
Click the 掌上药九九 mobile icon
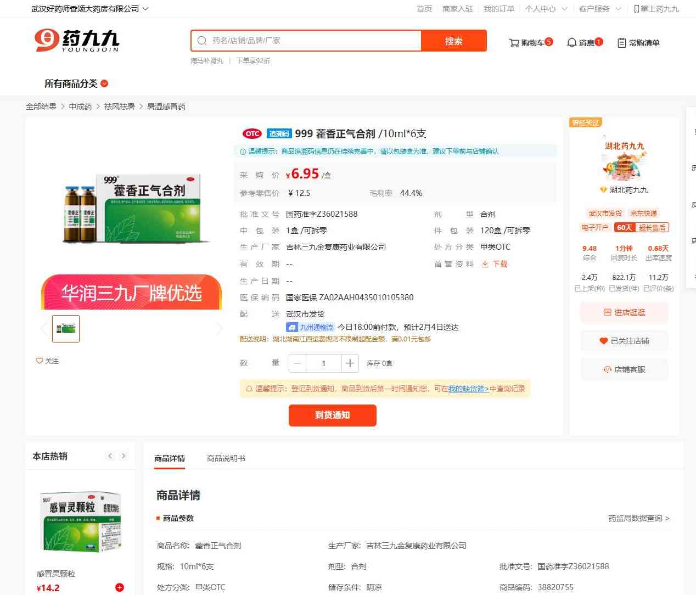[636, 9]
